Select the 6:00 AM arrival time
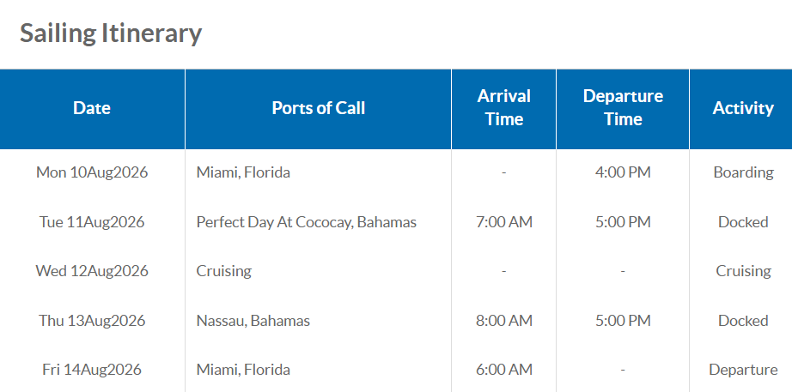This screenshot has width=792, height=392. coord(503,370)
